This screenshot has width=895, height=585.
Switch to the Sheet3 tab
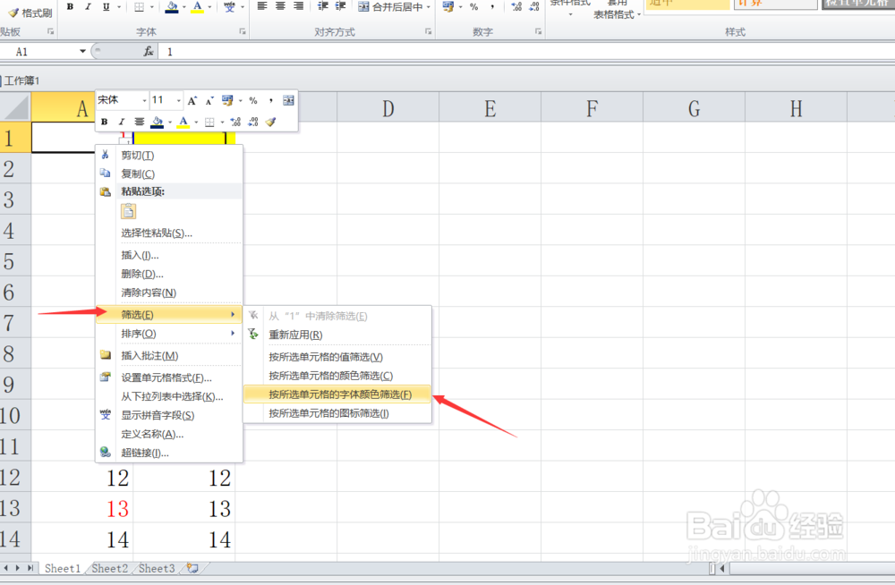tap(157, 568)
